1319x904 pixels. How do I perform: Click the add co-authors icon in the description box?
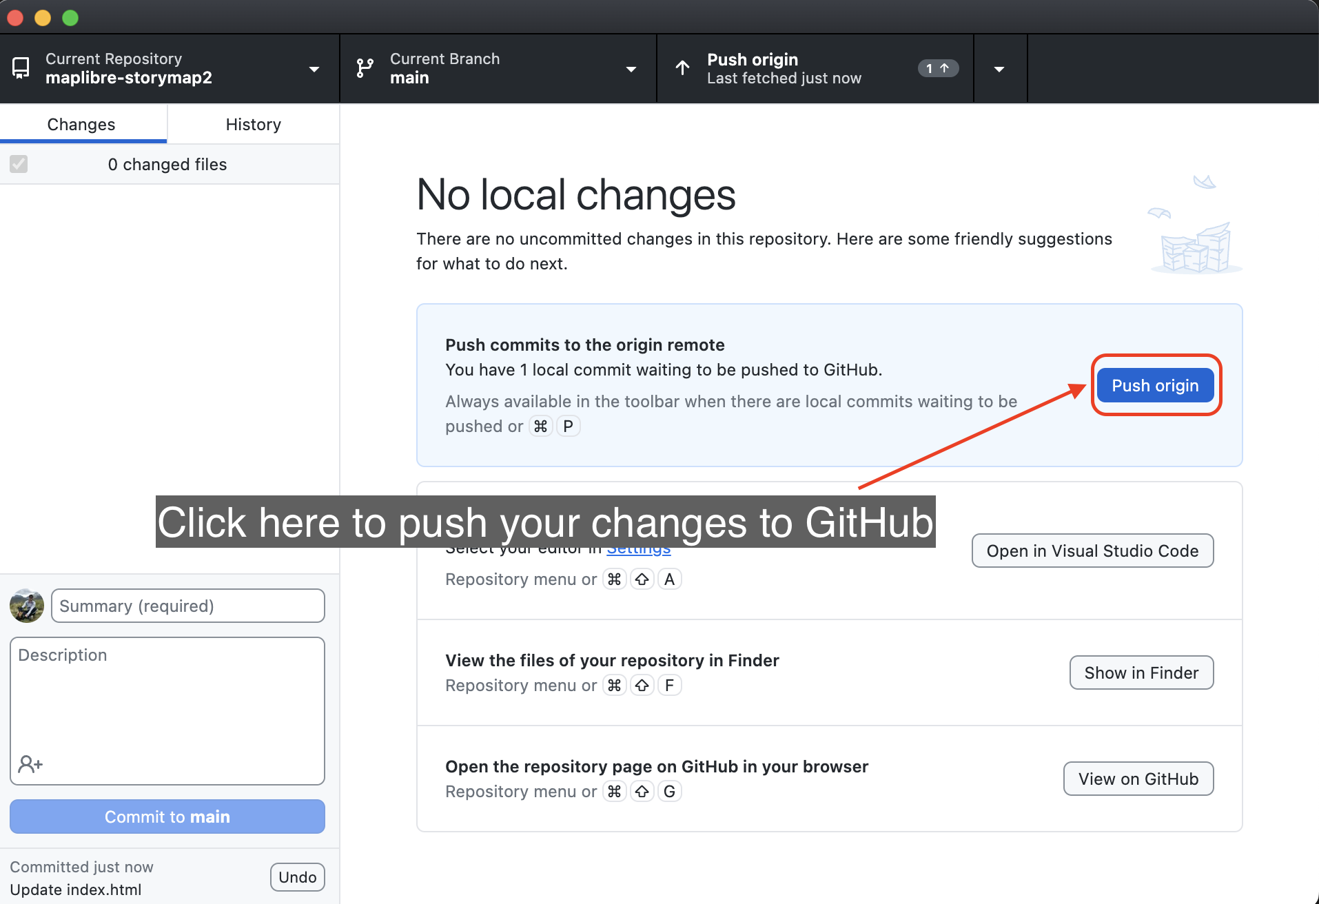[x=30, y=763]
